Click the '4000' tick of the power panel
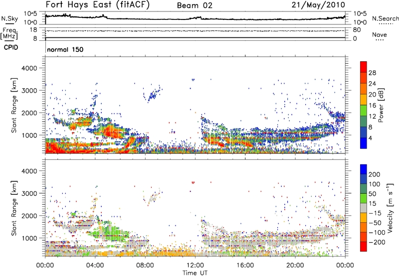The height and width of the screenshot is (276, 399). click(x=29, y=68)
